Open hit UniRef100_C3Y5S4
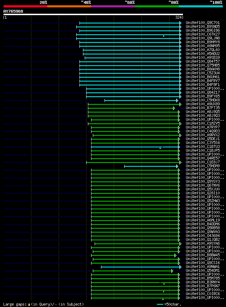This screenshot has height=307, width=226. 203,143
